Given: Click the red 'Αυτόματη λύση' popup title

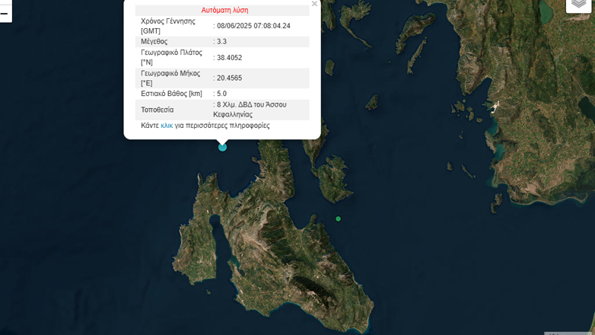Looking at the screenshot, I should pos(224,10).
